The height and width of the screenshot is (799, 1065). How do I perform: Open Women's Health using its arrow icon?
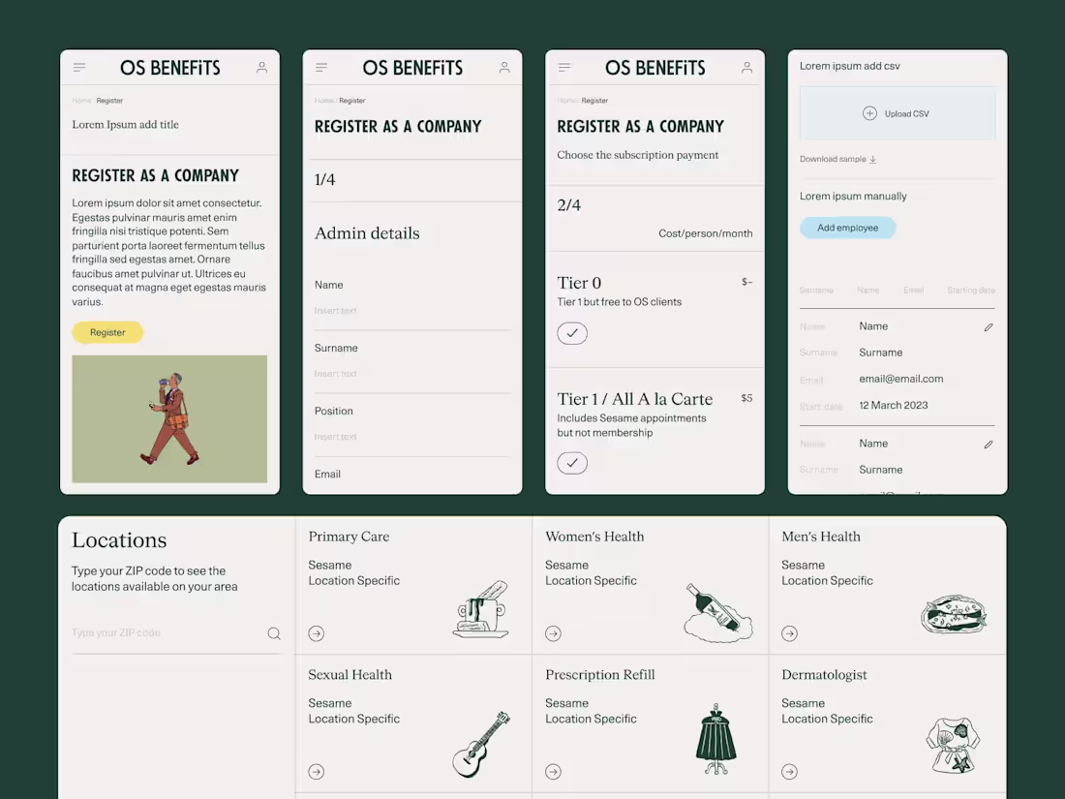pyautogui.click(x=553, y=633)
